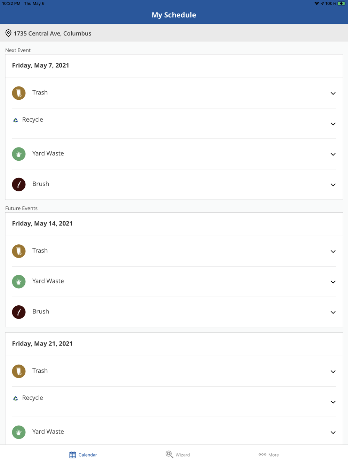Expand Yard Waste chevron for May 21
Image resolution: width=348 pixels, height=465 pixels.
(333, 432)
